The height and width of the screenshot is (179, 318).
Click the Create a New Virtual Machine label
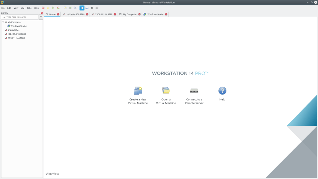tap(138, 101)
